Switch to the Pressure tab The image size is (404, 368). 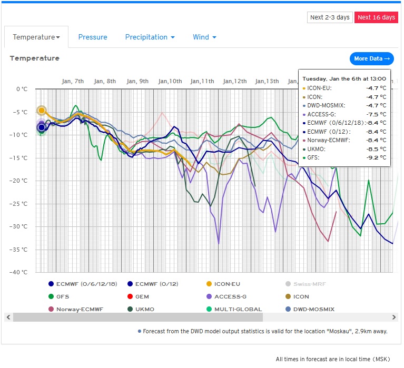click(x=93, y=37)
